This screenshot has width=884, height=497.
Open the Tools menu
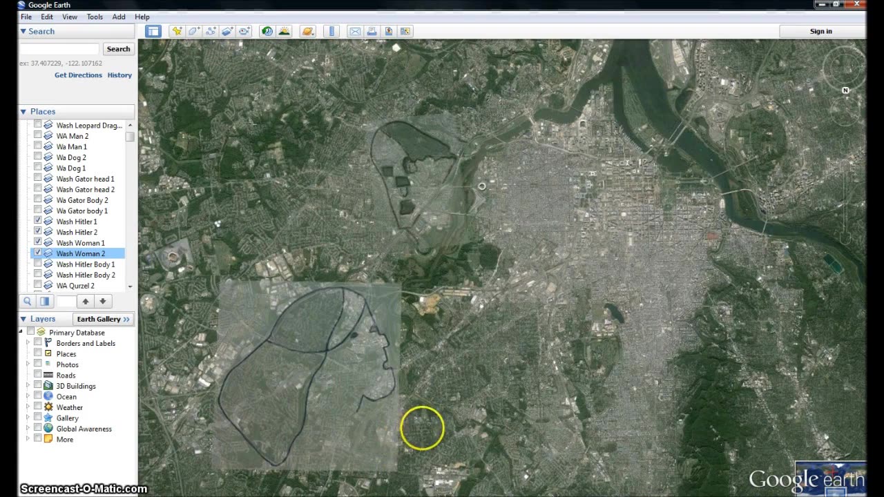click(95, 17)
